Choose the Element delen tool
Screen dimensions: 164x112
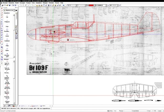(7, 101)
